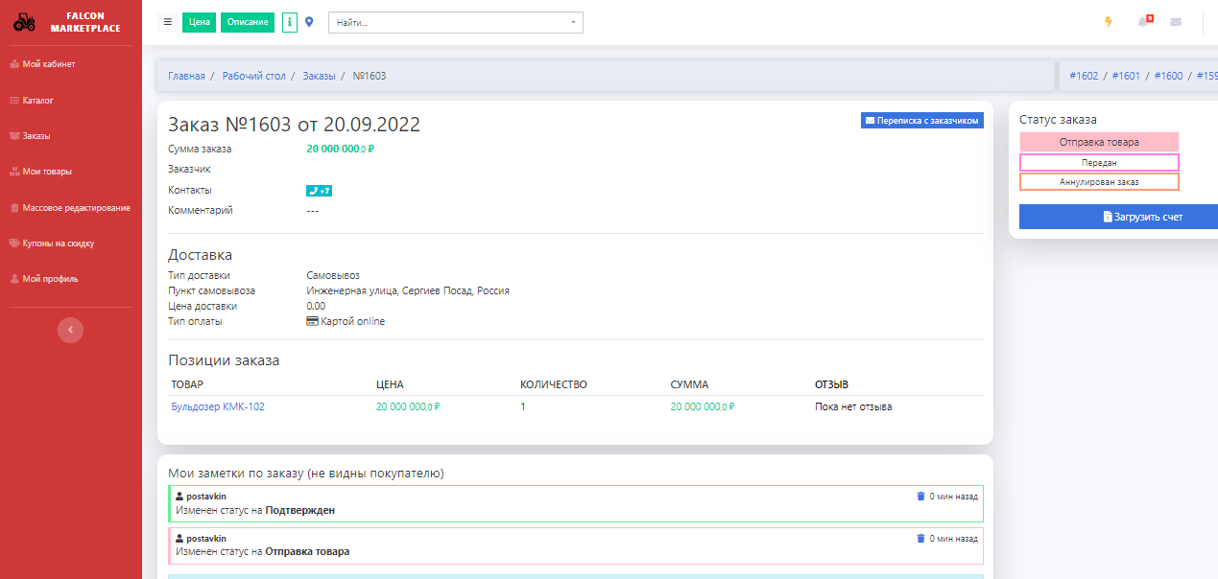Delete the first note with trash icon

[920, 497]
